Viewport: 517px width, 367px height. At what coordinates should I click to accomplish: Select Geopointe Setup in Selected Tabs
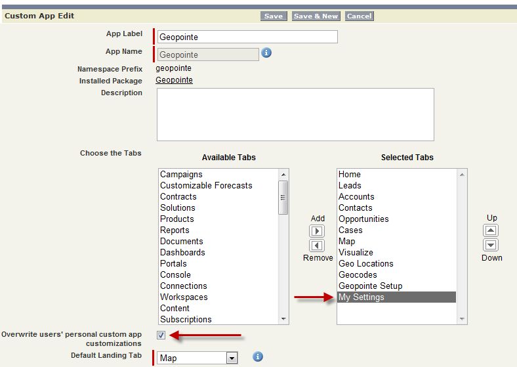[397, 286]
